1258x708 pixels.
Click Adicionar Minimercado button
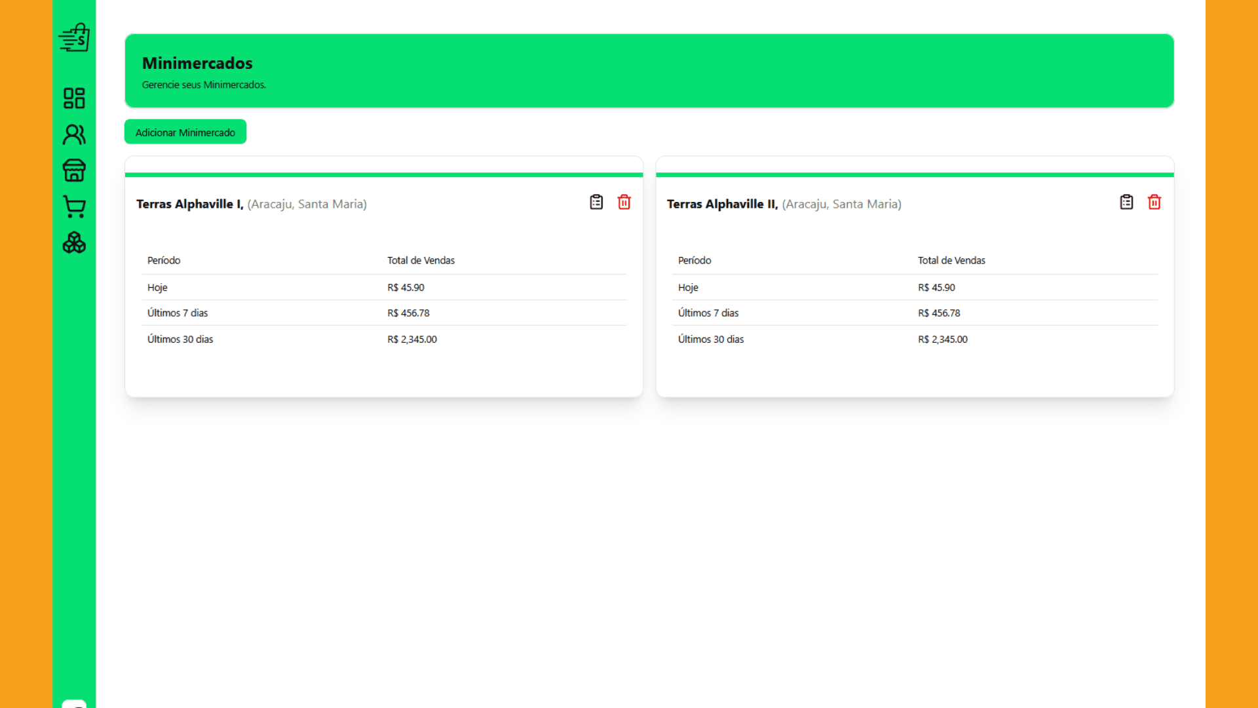(x=185, y=132)
